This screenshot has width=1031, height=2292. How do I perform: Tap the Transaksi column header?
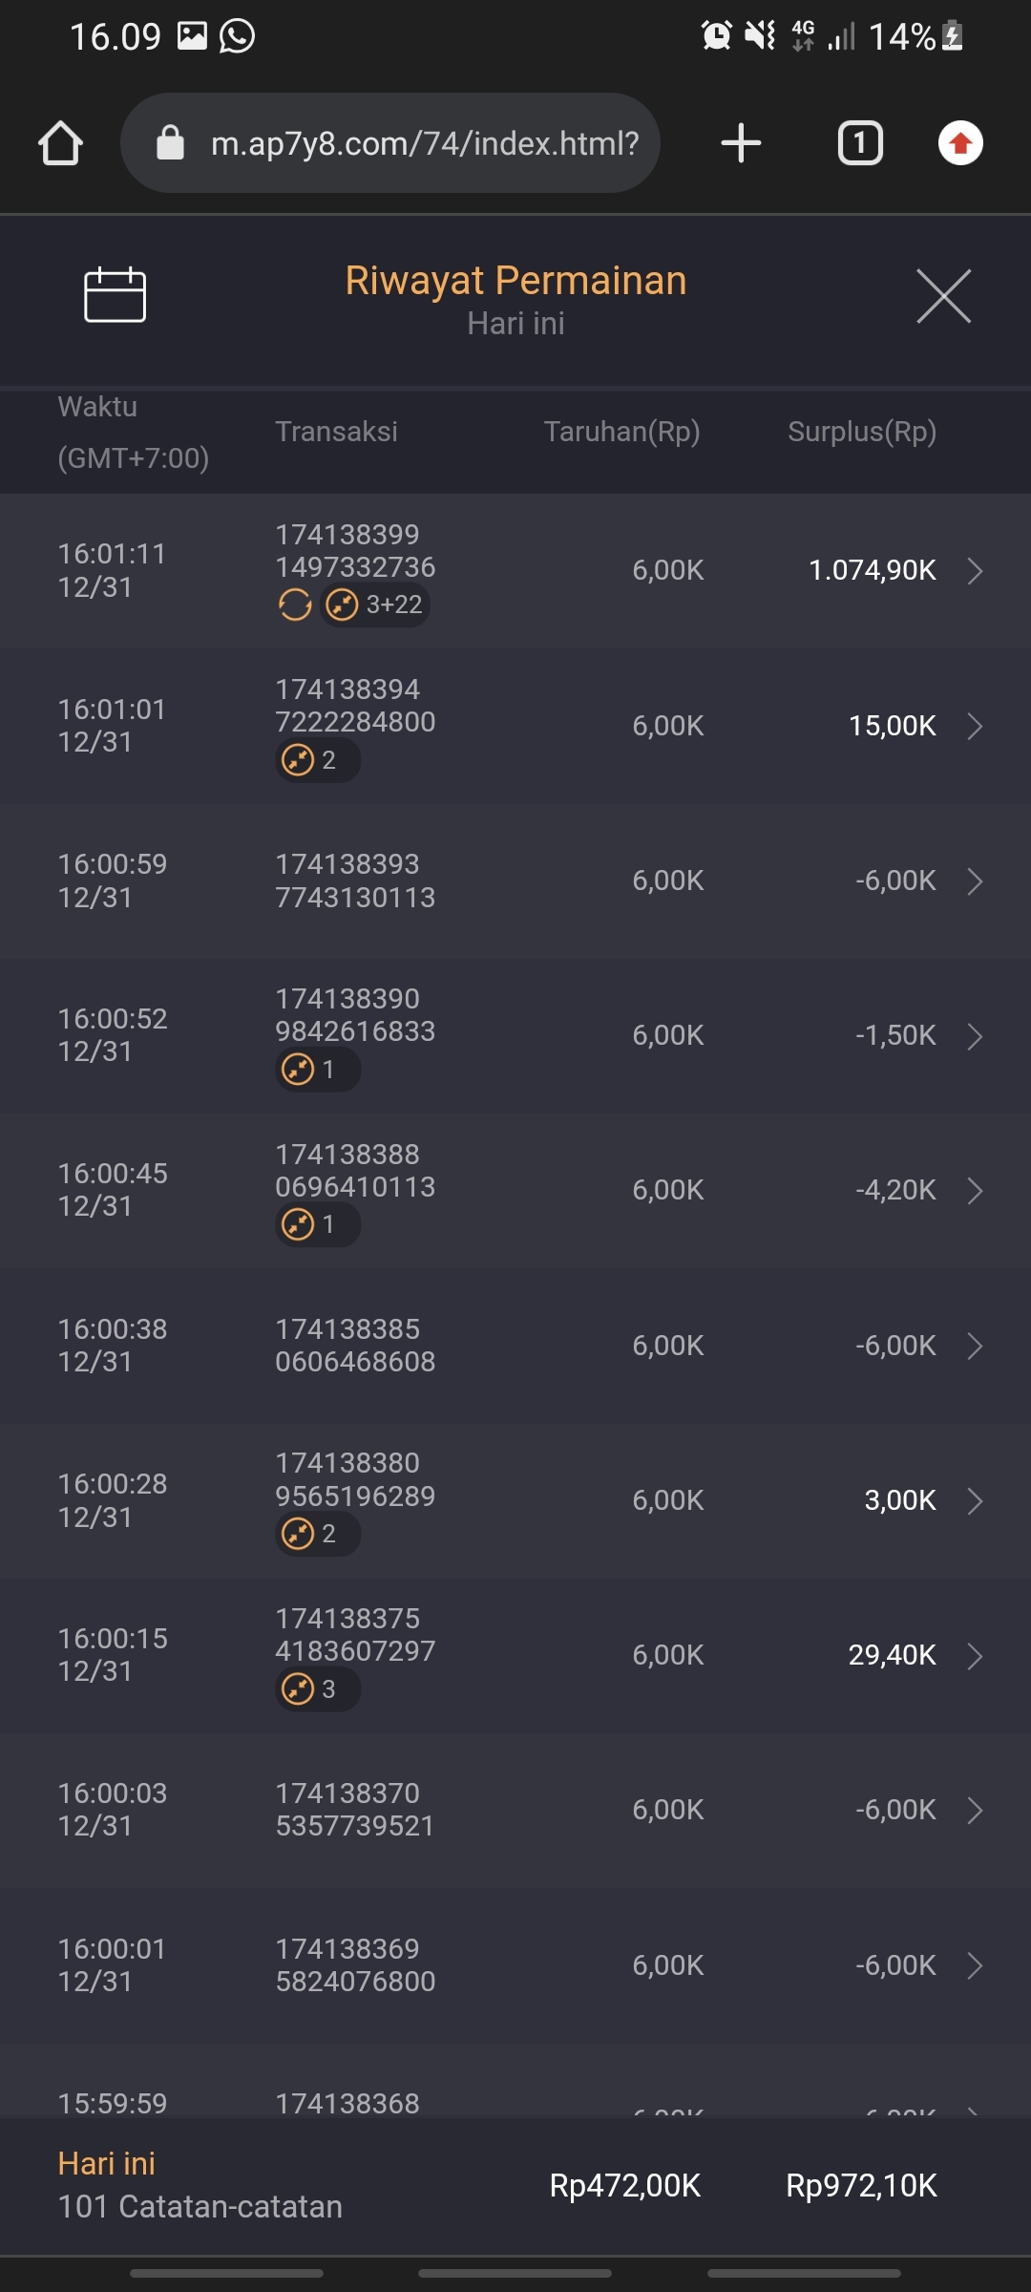[336, 432]
